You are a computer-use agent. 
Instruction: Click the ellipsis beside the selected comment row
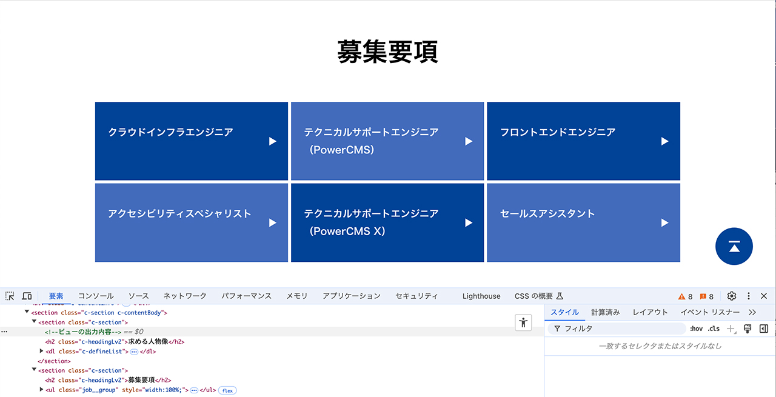pyautogui.click(x=4, y=332)
